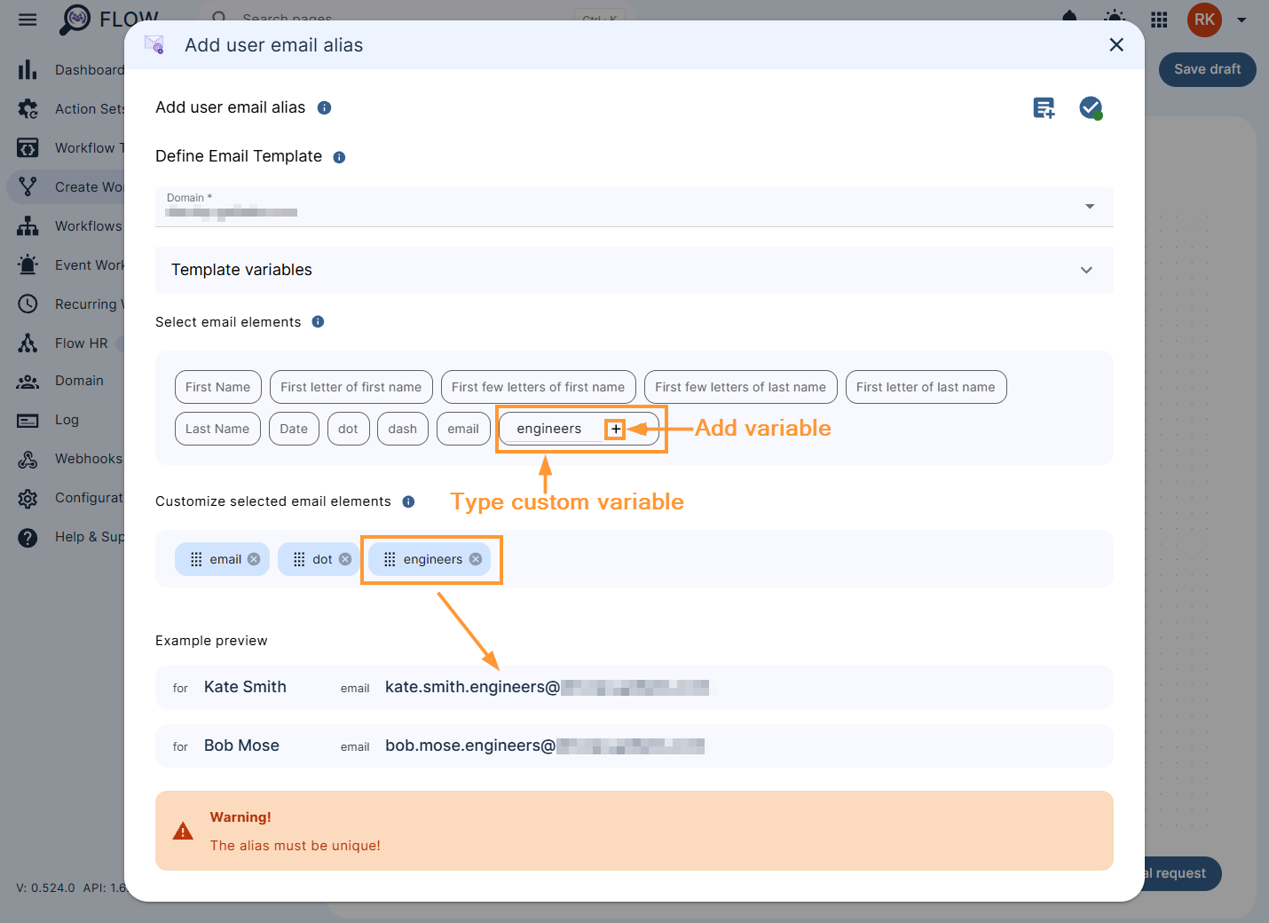Click the Webhooks sidebar icon
The height and width of the screenshot is (923, 1269).
point(28,459)
